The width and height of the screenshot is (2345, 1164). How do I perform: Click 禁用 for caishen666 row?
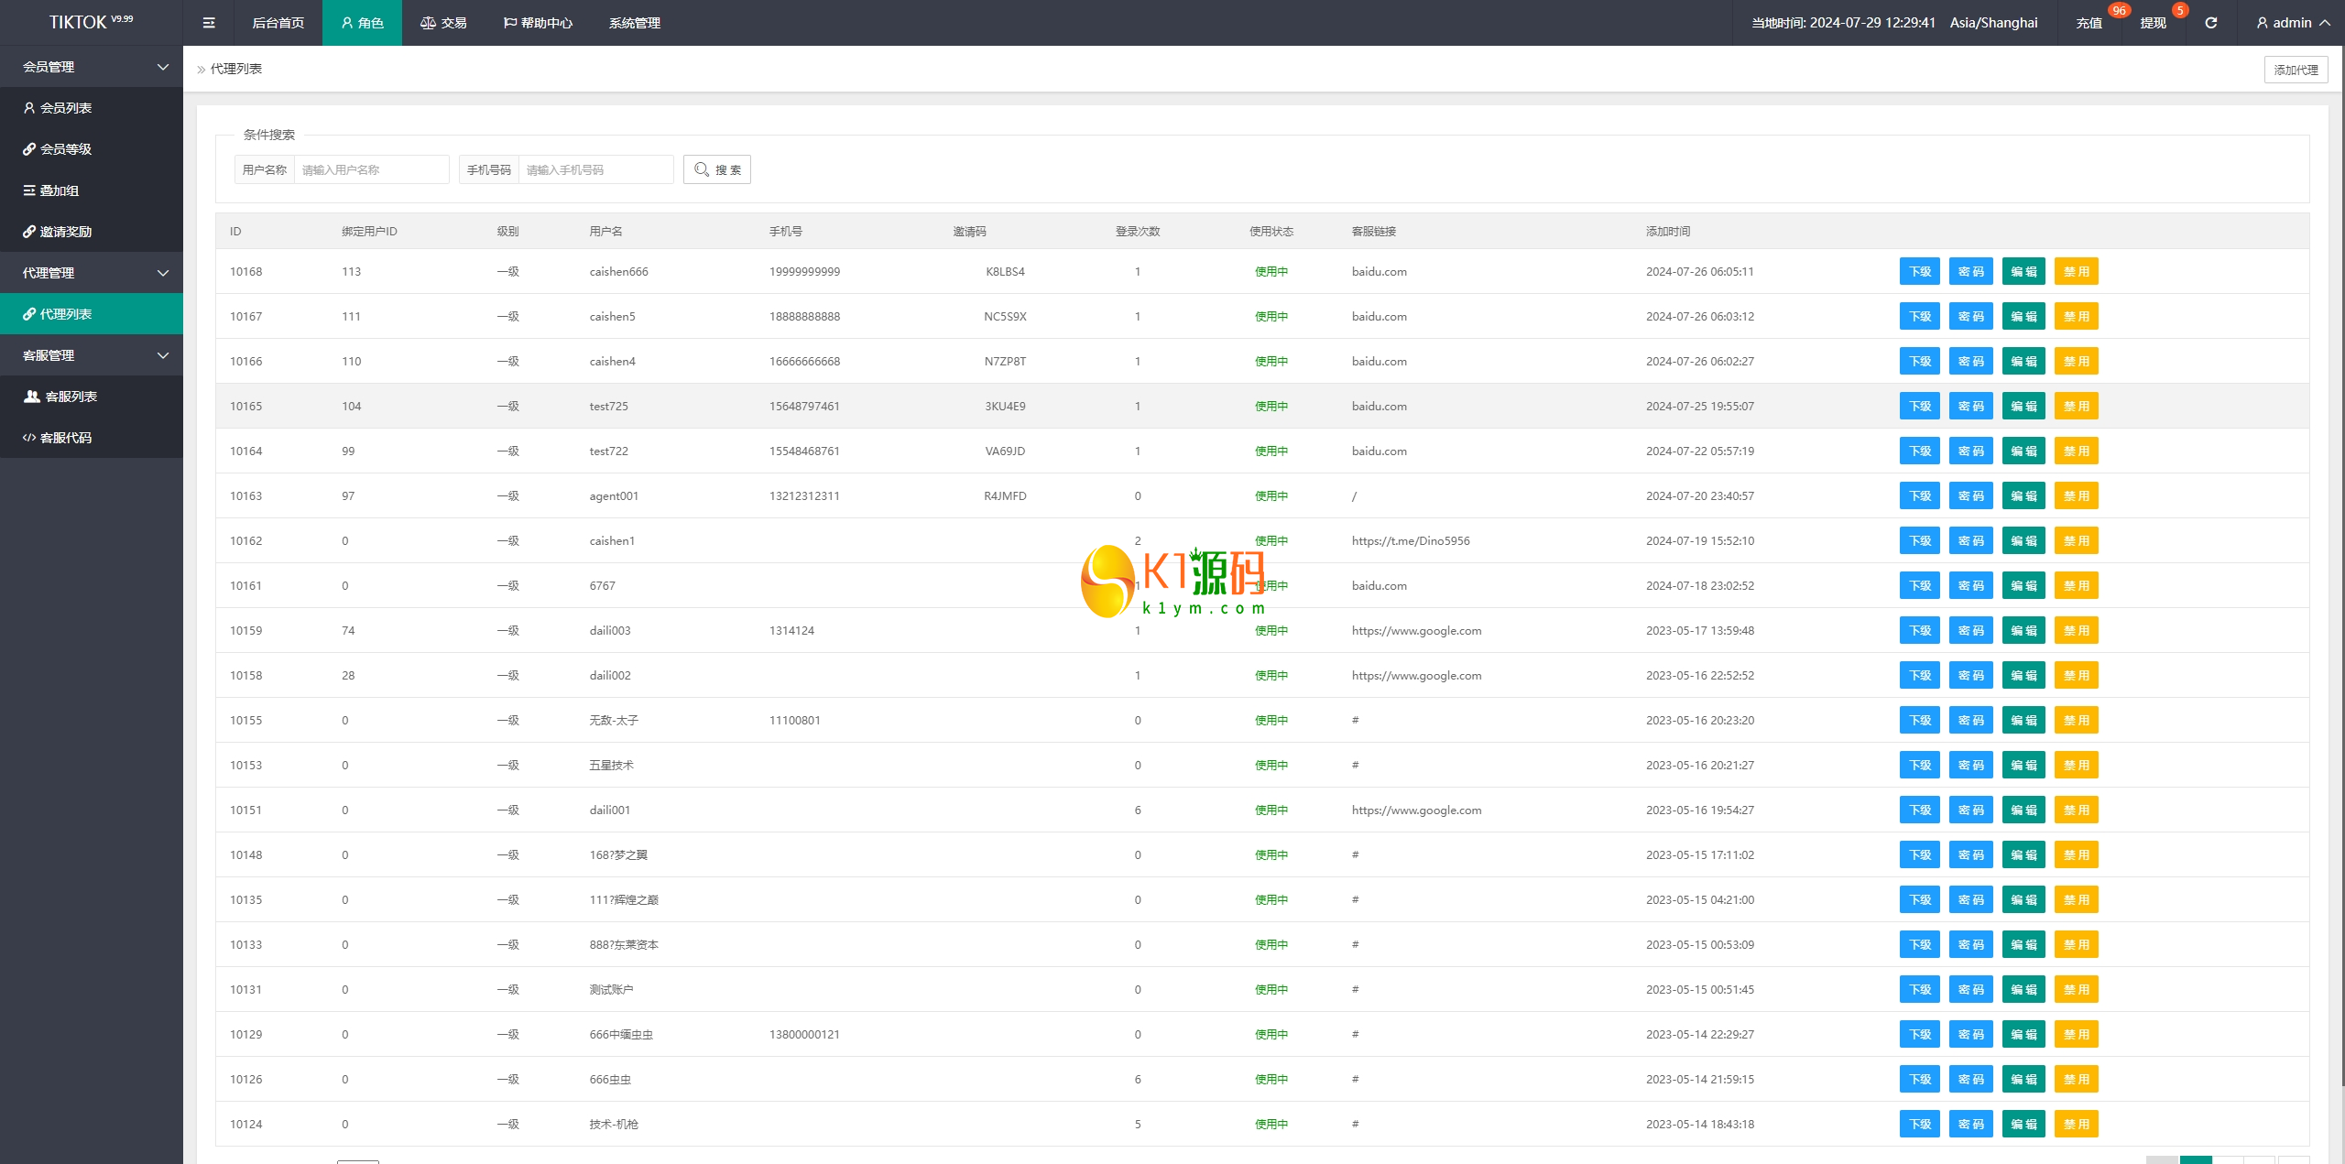point(2077,272)
